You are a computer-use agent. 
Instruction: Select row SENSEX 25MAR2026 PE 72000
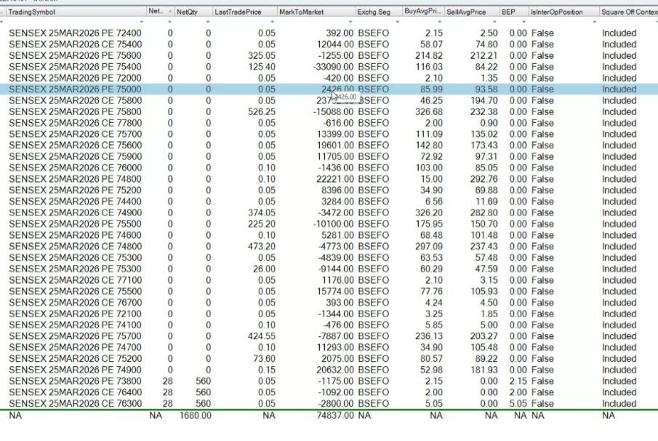pos(329,78)
